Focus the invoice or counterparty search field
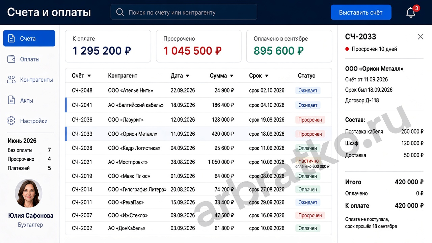432x243 pixels. (x=184, y=12)
